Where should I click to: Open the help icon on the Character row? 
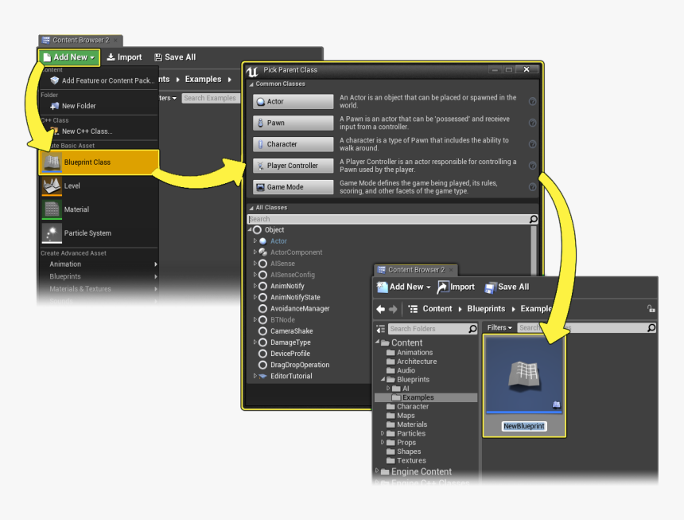(532, 144)
